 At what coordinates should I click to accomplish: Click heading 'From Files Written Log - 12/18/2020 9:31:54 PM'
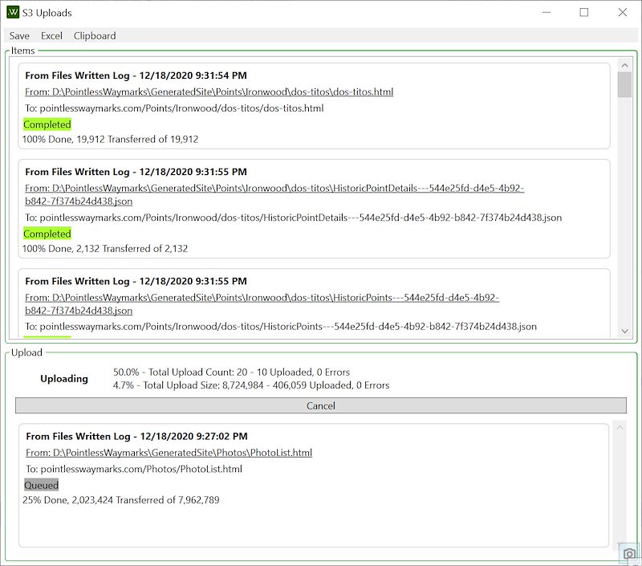(136, 75)
